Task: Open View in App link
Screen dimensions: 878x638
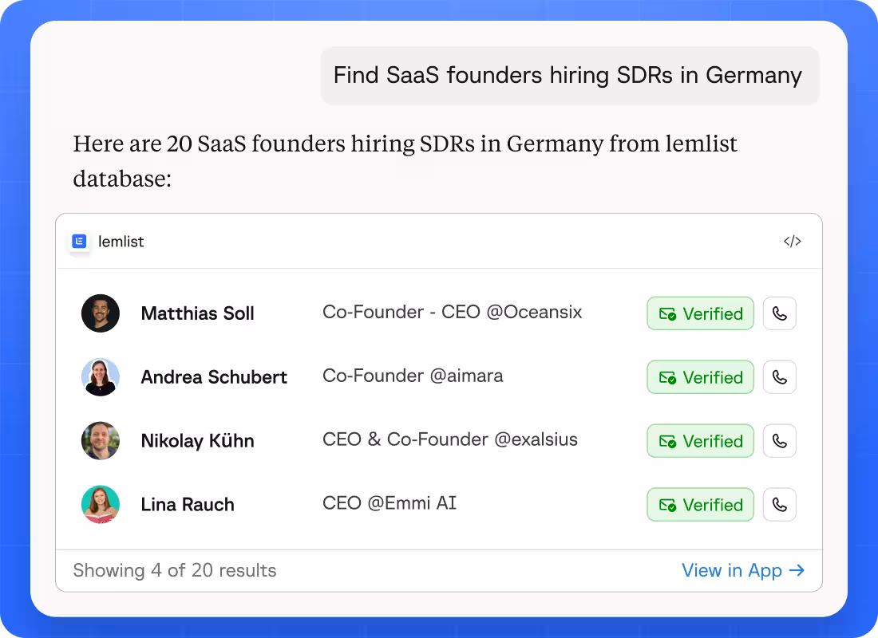Action: pos(743,570)
